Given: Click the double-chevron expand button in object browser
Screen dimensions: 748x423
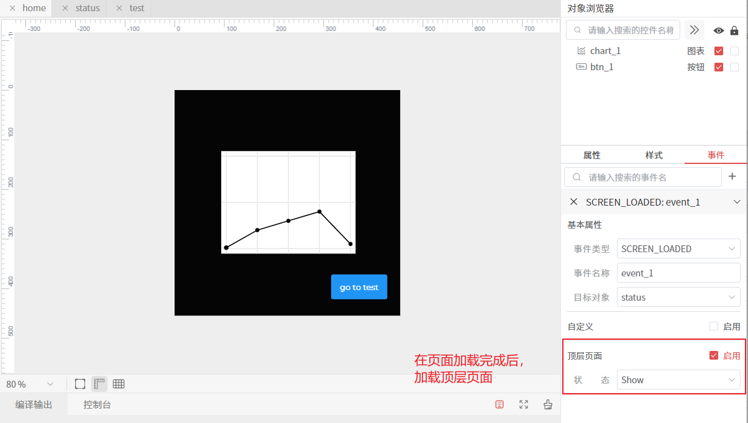Looking at the screenshot, I should point(695,30).
